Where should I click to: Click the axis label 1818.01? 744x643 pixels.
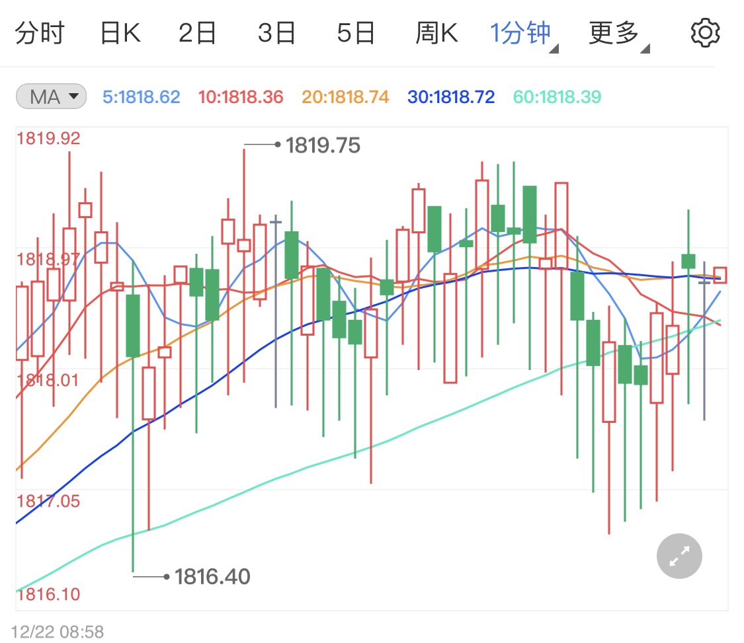tap(48, 380)
